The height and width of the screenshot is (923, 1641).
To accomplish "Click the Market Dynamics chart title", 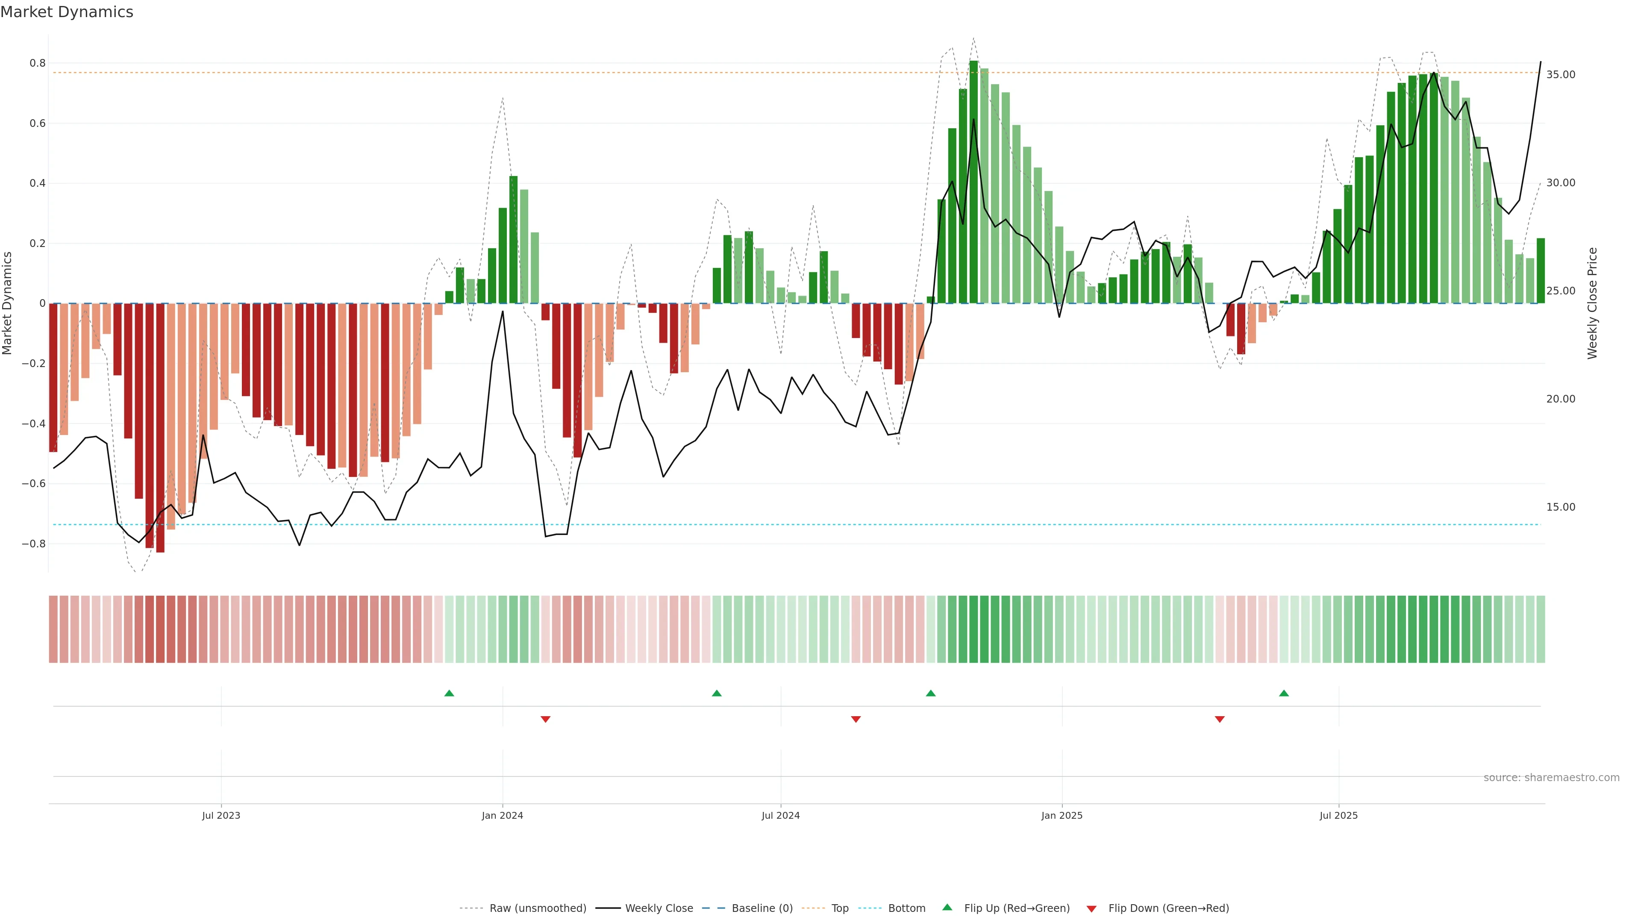I will point(67,12).
